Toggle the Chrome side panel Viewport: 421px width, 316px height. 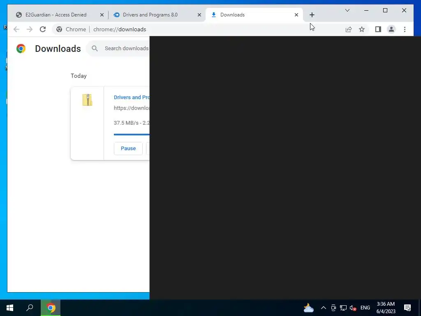pyautogui.click(x=378, y=29)
